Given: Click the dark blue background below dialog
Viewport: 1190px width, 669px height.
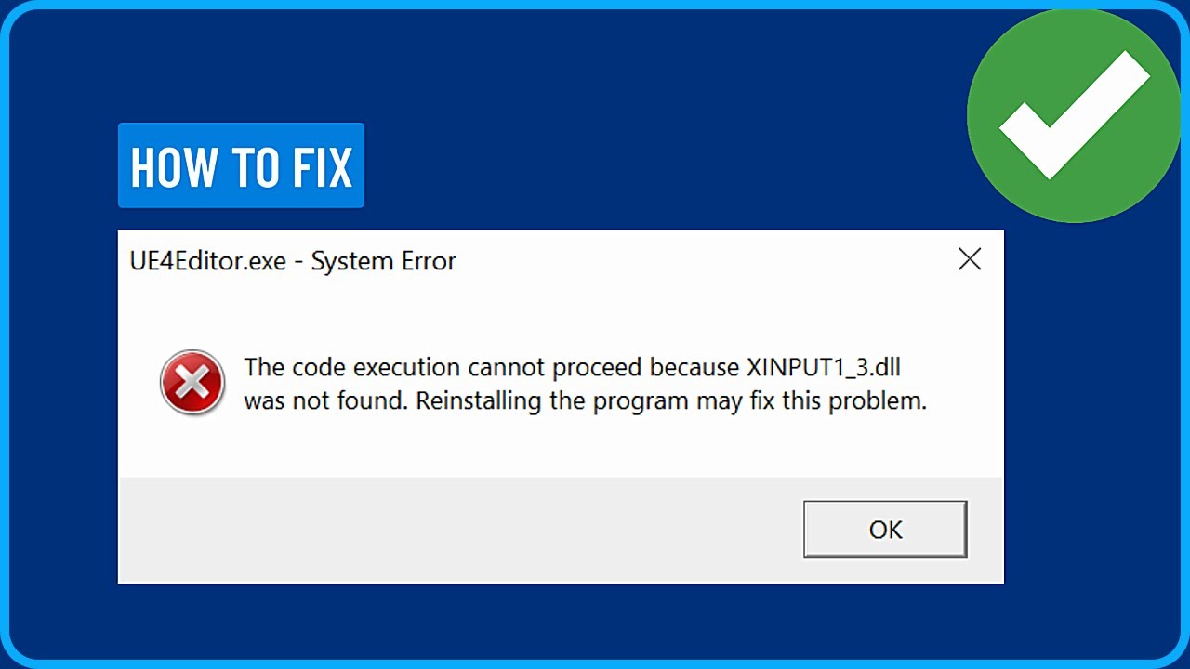Looking at the screenshot, I should pyautogui.click(x=558, y=623).
